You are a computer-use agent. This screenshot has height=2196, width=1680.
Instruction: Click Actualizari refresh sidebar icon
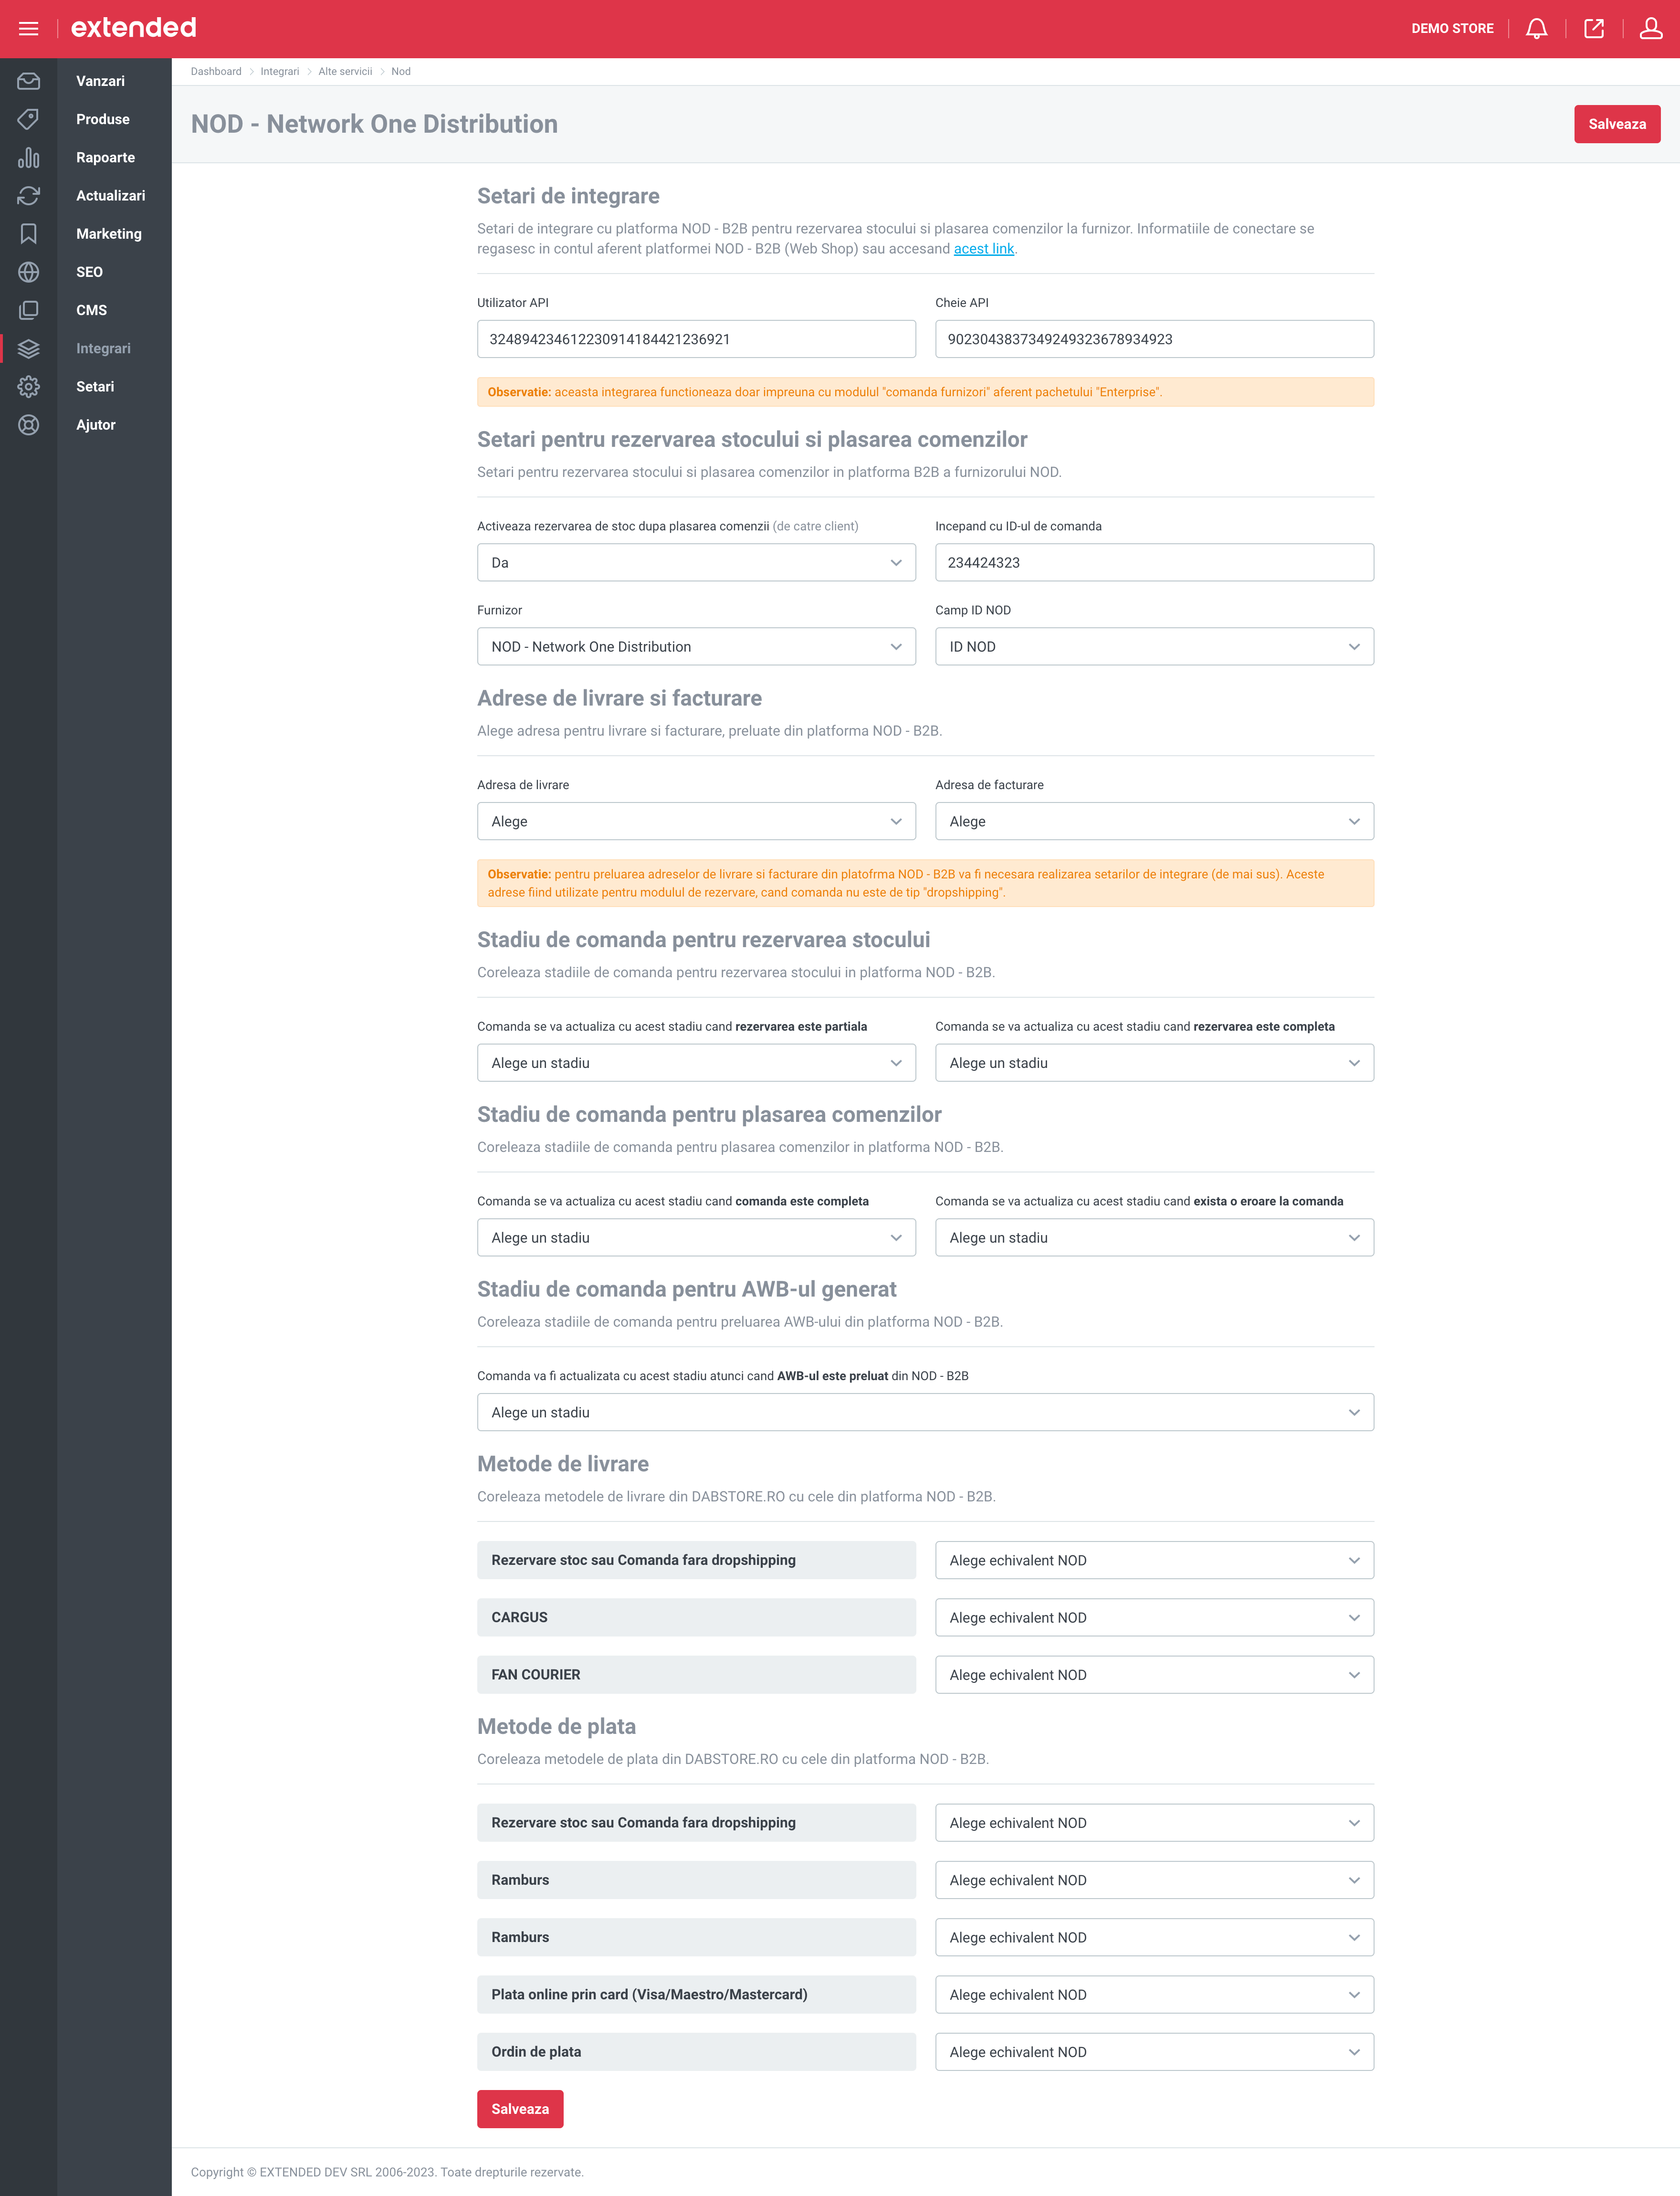pyautogui.click(x=28, y=196)
